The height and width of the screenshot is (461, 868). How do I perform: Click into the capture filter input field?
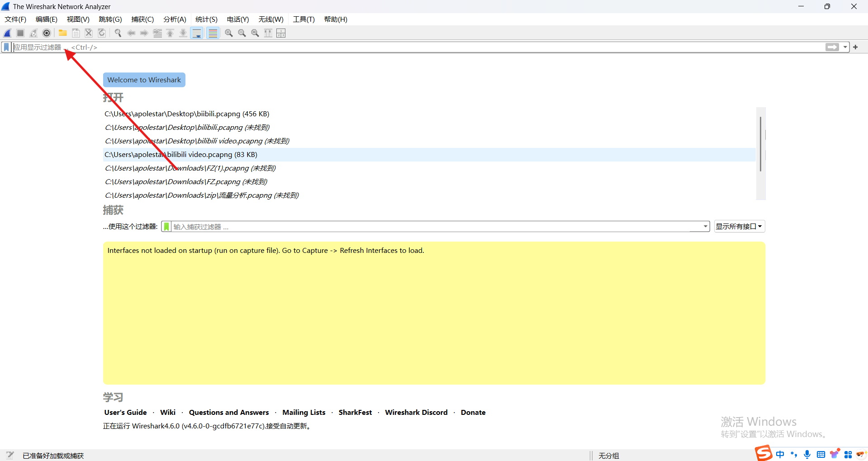[x=436, y=227]
